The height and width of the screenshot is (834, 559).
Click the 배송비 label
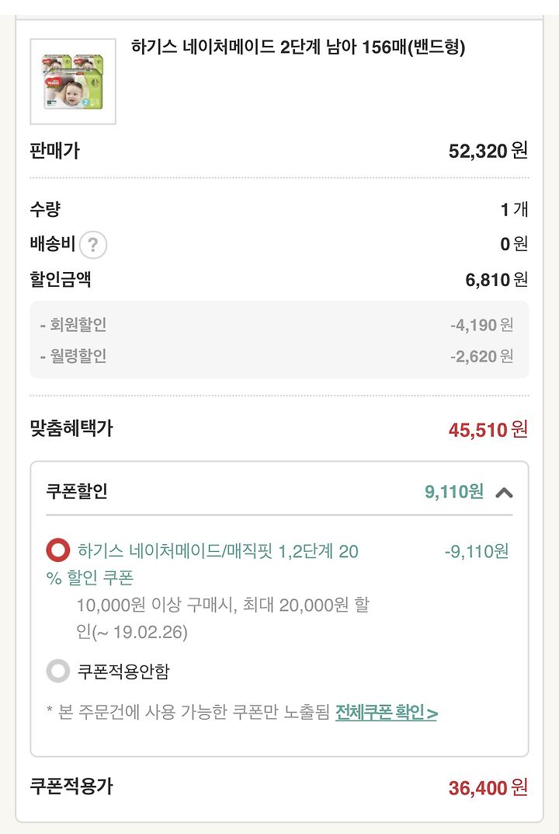coord(53,244)
